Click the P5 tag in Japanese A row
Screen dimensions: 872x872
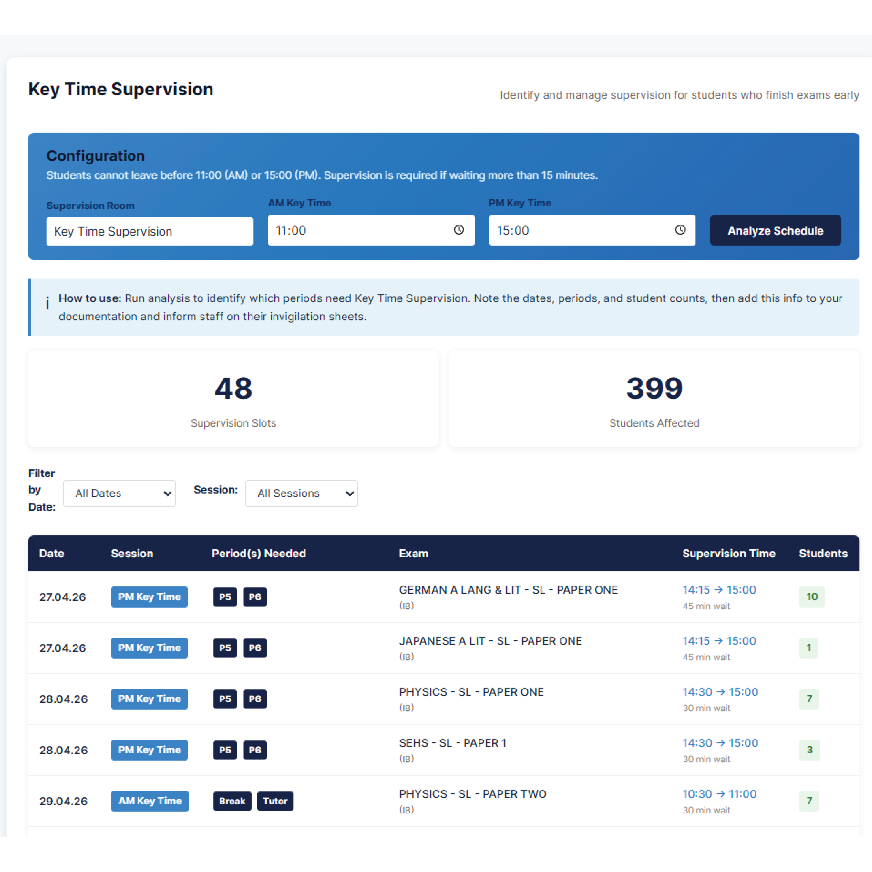point(225,648)
